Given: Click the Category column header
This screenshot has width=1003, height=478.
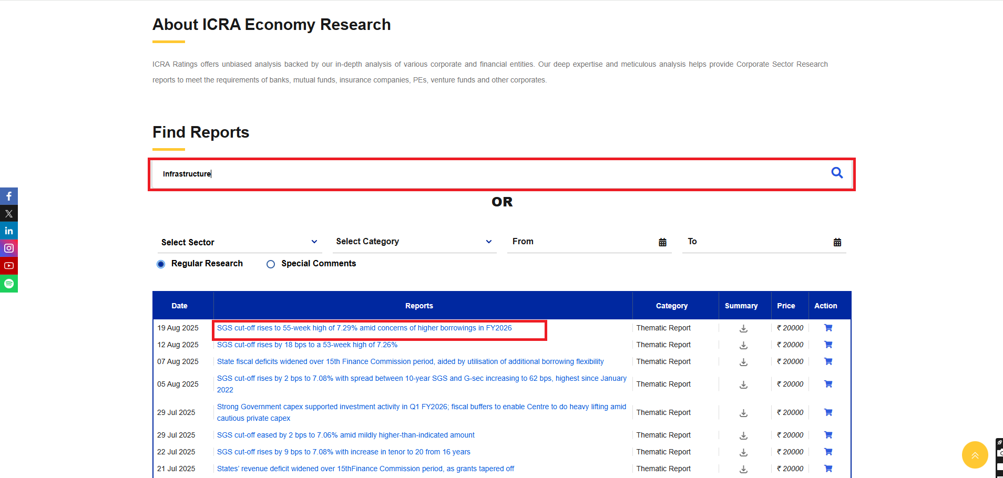Looking at the screenshot, I should [x=671, y=306].
